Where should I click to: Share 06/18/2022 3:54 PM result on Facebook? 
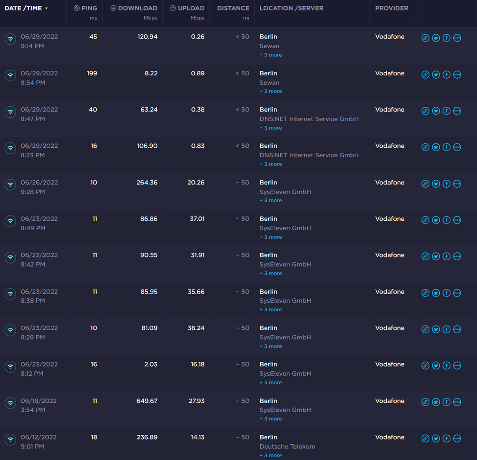coord(446,402)
